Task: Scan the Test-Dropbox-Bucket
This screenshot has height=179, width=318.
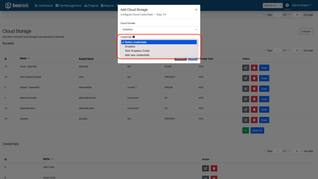Action: coord(264,78)
